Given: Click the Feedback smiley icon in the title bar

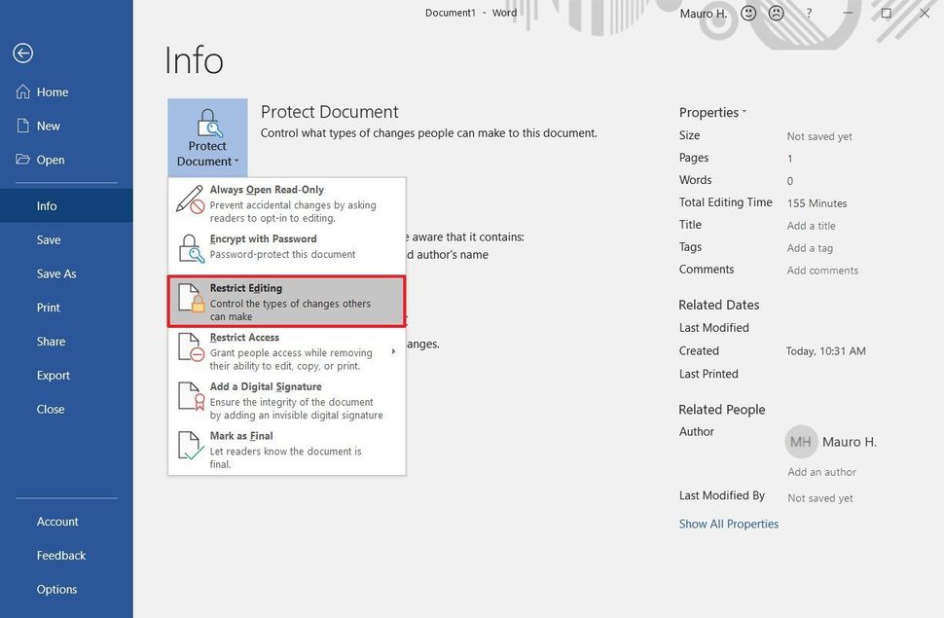Looking at the screenshot, I should point(746,13).
